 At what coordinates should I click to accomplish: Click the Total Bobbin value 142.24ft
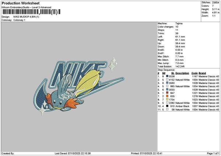tap(180, 67)
